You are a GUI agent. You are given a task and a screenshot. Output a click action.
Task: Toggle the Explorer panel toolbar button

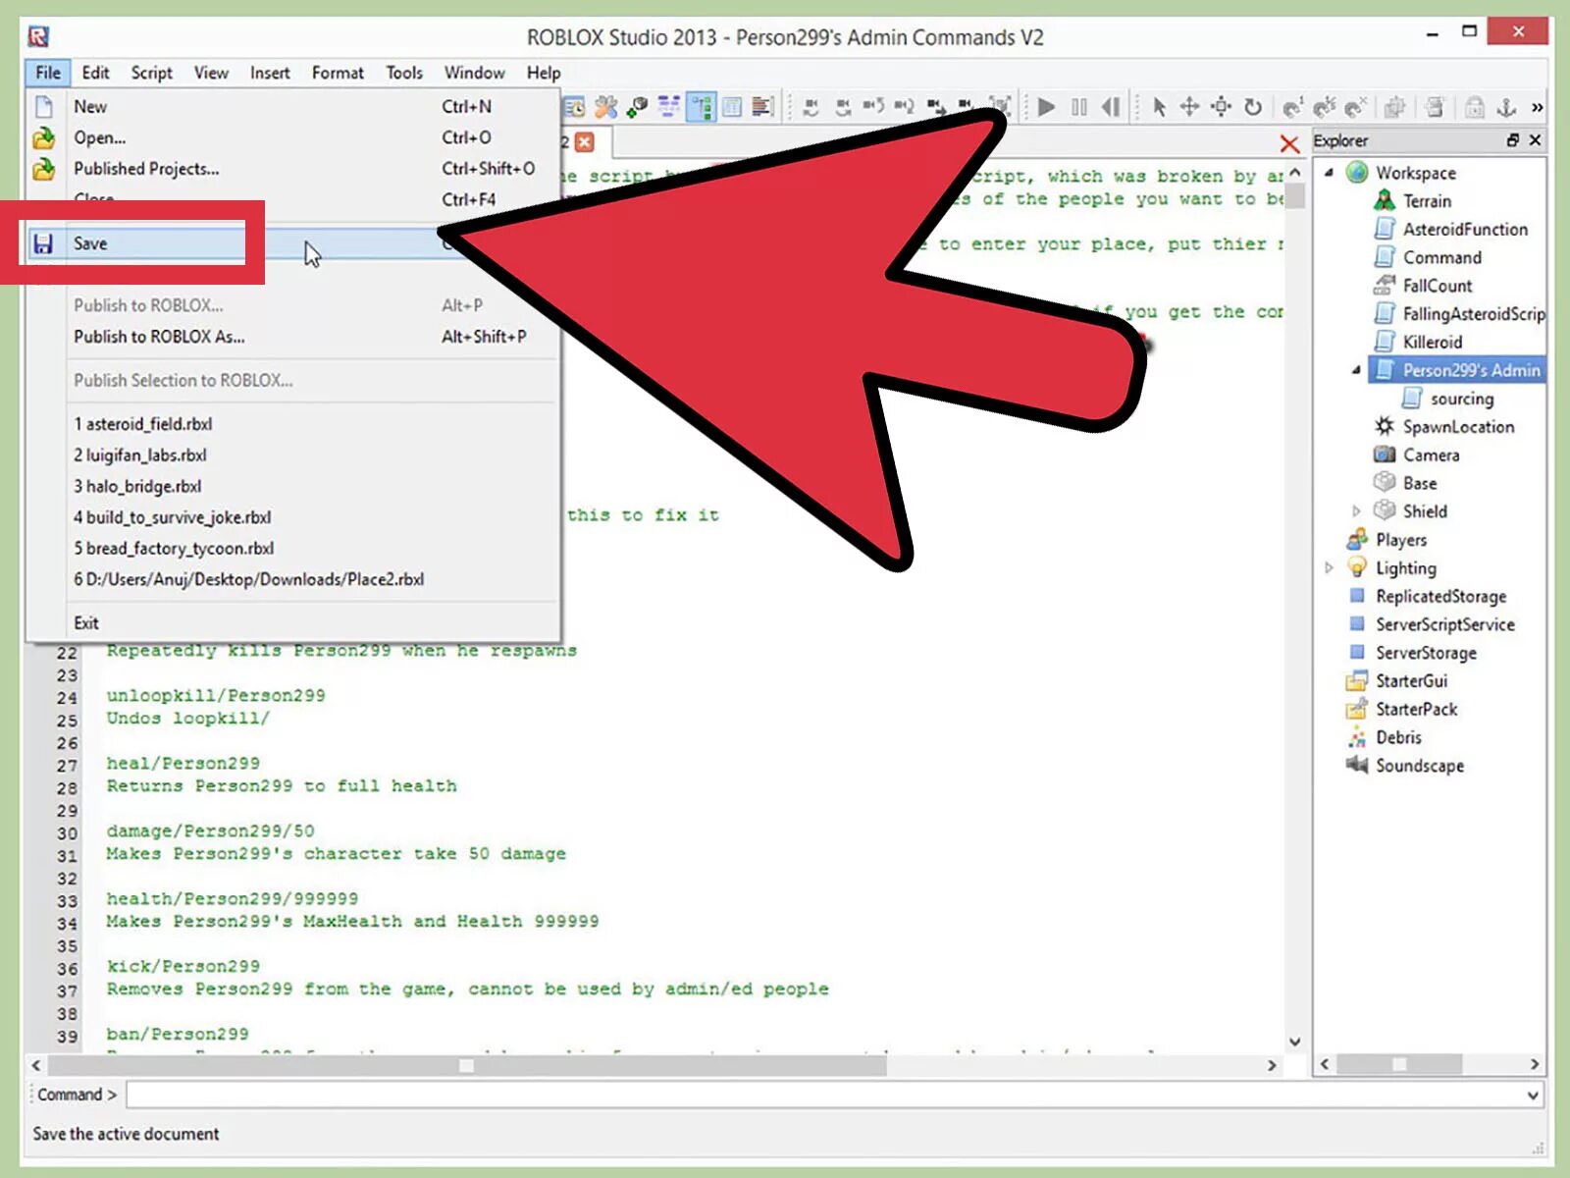(x=701, y=106)
